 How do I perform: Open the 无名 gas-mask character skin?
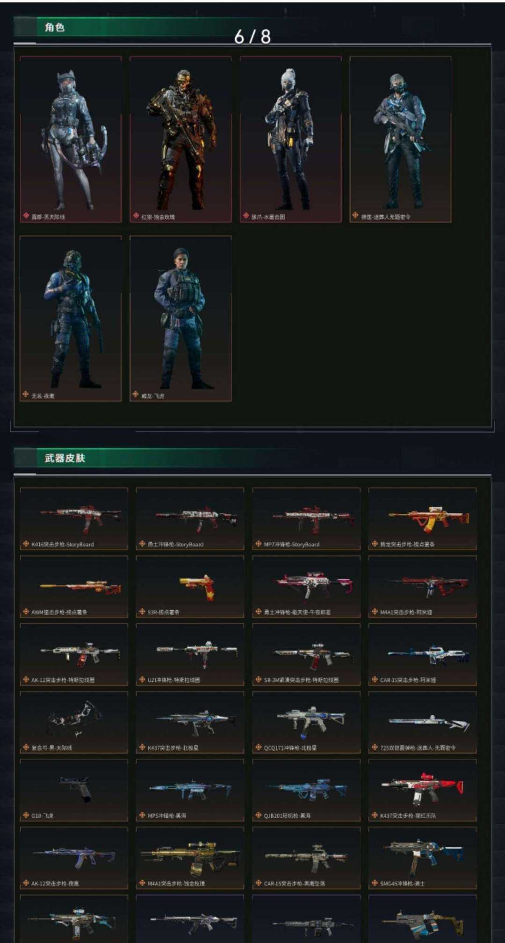click(x=71, y=318)
